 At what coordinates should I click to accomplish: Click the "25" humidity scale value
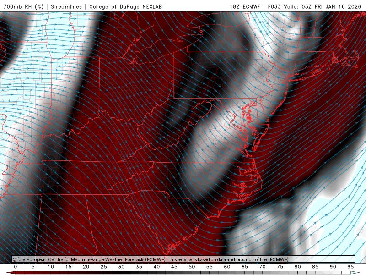(104, 267)
